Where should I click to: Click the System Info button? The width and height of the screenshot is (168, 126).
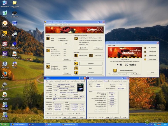pyautogui.click(x=83, y=48)
